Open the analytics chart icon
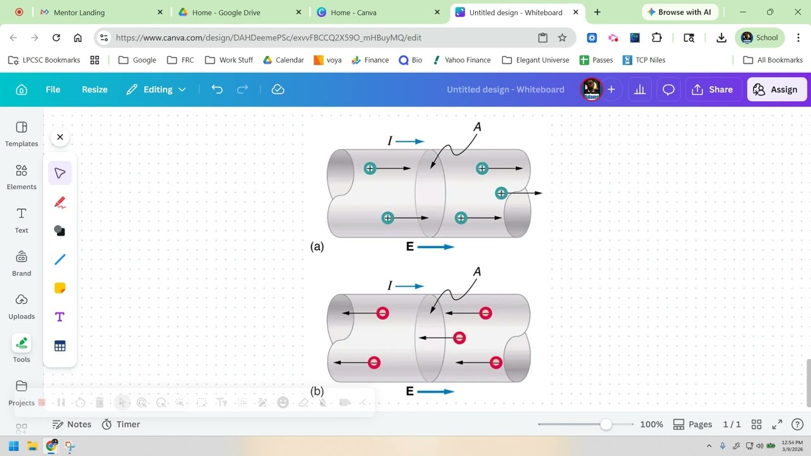This screenshot has width=811, height=456. [x=640, y=89]
